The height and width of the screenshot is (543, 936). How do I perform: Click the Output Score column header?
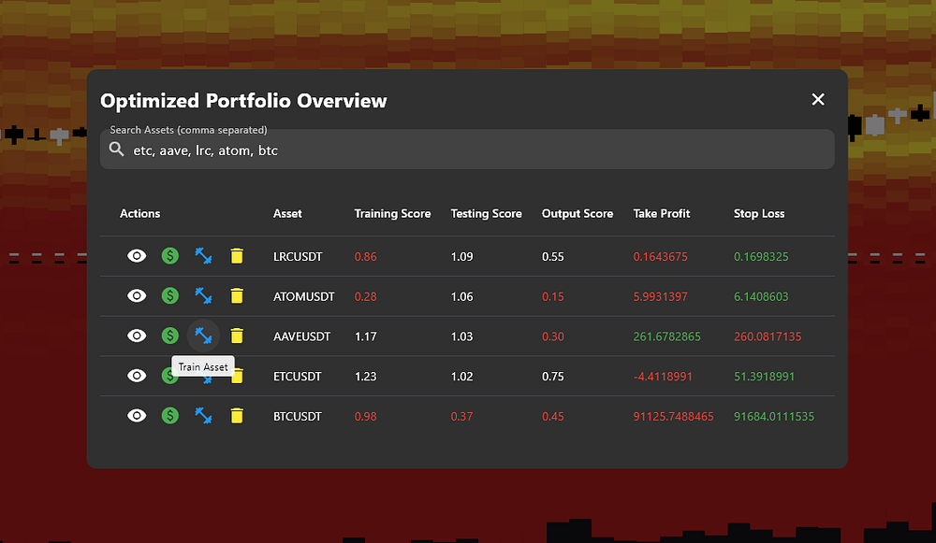coord(578,213)
